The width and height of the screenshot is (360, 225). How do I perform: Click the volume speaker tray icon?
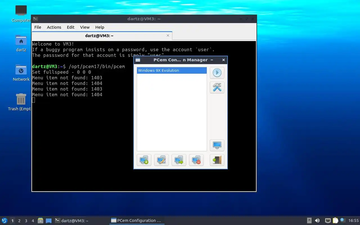coord(317,221)
